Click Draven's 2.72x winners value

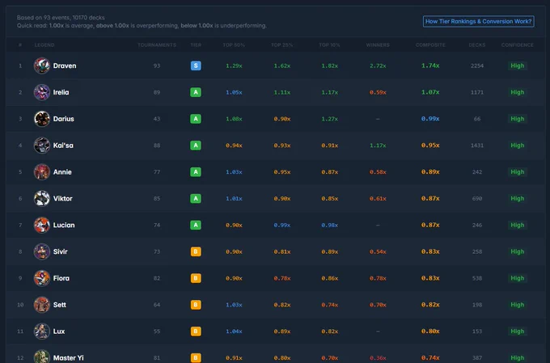pos(378,65)
